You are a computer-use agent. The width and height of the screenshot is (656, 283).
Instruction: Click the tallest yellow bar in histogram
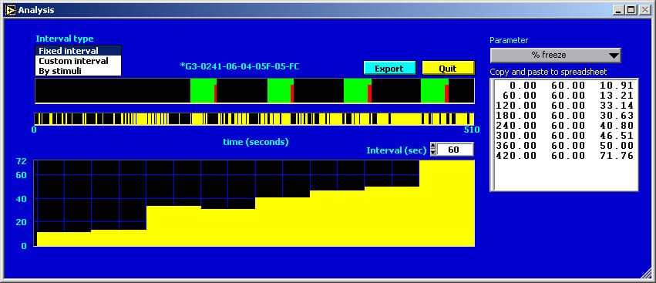[x=447, y=204]
